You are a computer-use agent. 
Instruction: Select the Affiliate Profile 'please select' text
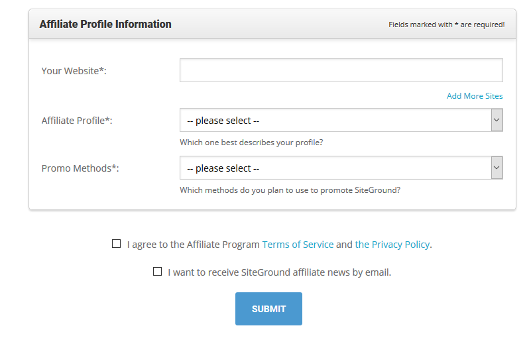223,121
